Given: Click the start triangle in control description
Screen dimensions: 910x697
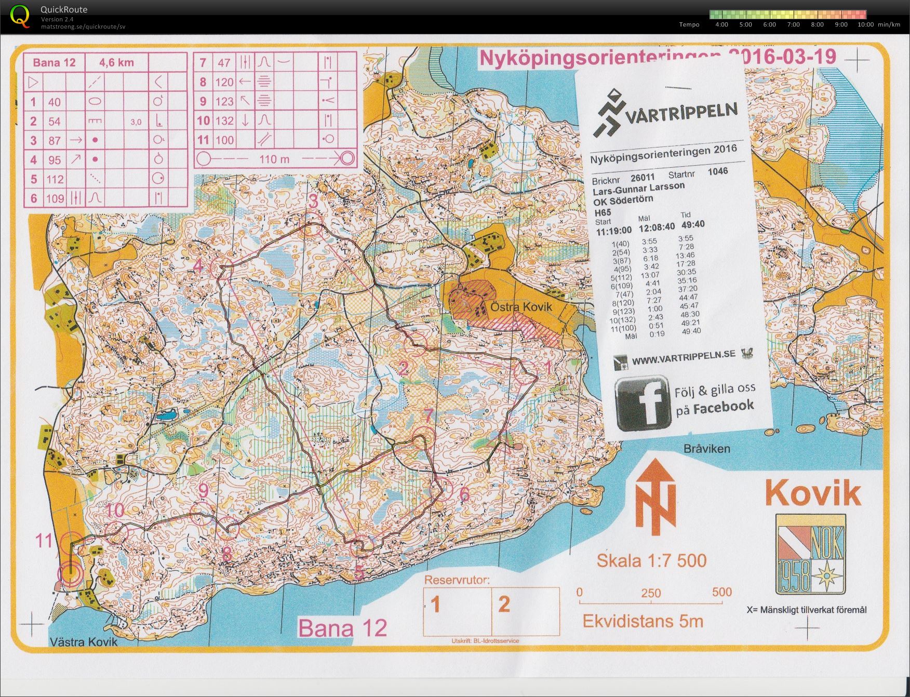Looking at the screenshot, I should click(x=33, y=82).
